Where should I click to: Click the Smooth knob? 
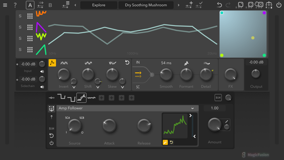tap(166, 74)
